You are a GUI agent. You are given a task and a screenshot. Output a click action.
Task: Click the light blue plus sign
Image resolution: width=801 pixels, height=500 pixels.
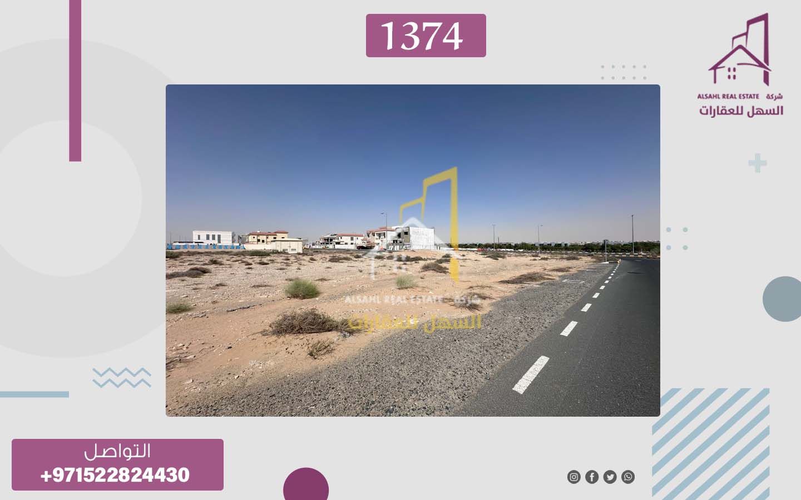[757, 163]
